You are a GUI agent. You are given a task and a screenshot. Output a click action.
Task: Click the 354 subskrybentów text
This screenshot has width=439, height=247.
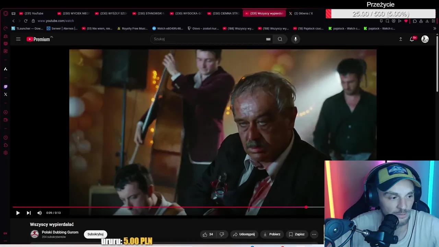[x=54, y=237]
